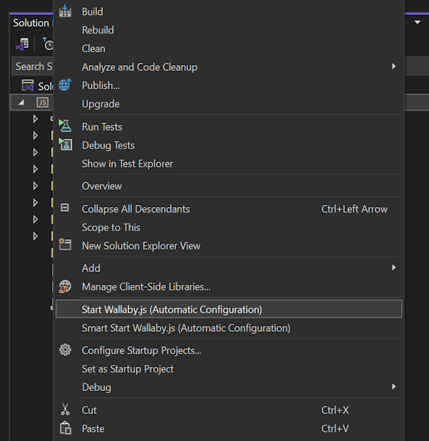Click the JS project node icon

[x=43, y=102]
